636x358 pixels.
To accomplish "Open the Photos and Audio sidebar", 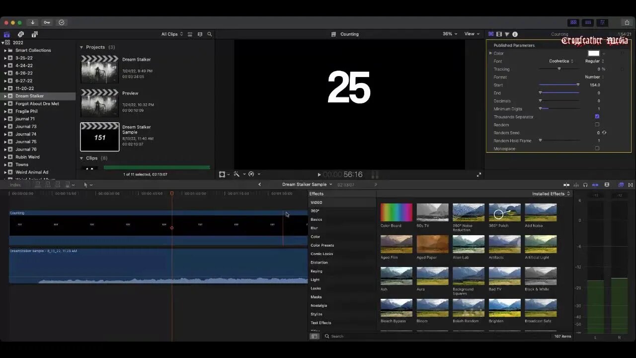I will [21, 34].
